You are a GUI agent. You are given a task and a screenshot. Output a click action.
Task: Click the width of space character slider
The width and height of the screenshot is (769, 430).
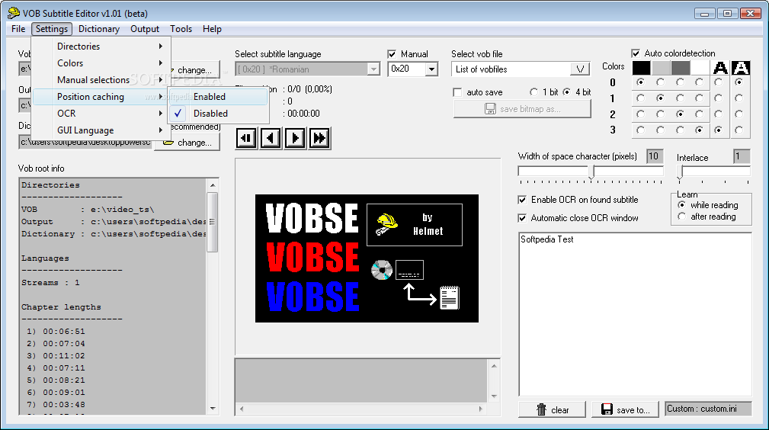(x=592, y=172)
